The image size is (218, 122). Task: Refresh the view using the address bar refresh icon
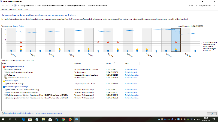pos(192,5)
